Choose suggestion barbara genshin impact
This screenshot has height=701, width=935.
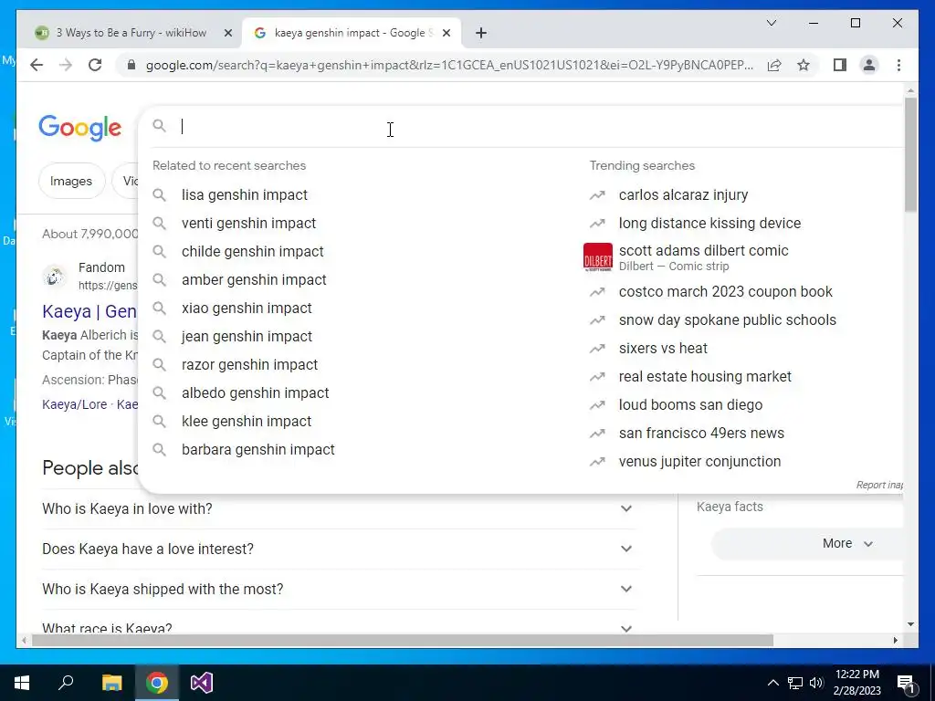(257, 449)
